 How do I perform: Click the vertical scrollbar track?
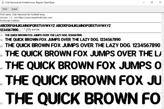point(163,61)
